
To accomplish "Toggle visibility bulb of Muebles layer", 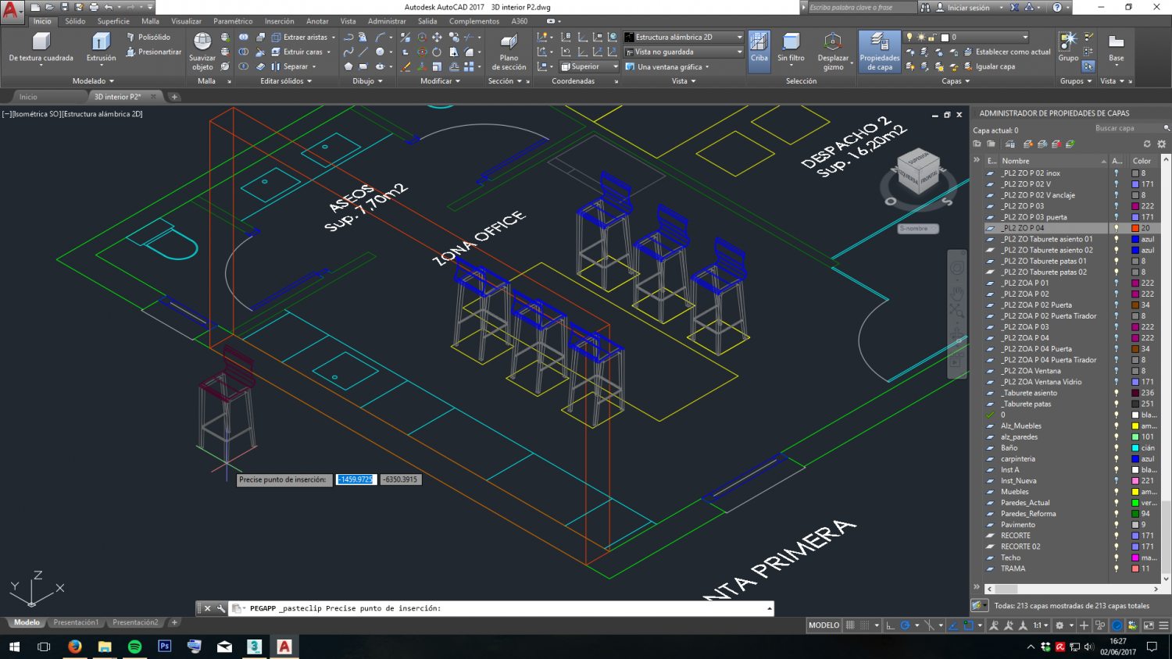I will coord(1117,492).
